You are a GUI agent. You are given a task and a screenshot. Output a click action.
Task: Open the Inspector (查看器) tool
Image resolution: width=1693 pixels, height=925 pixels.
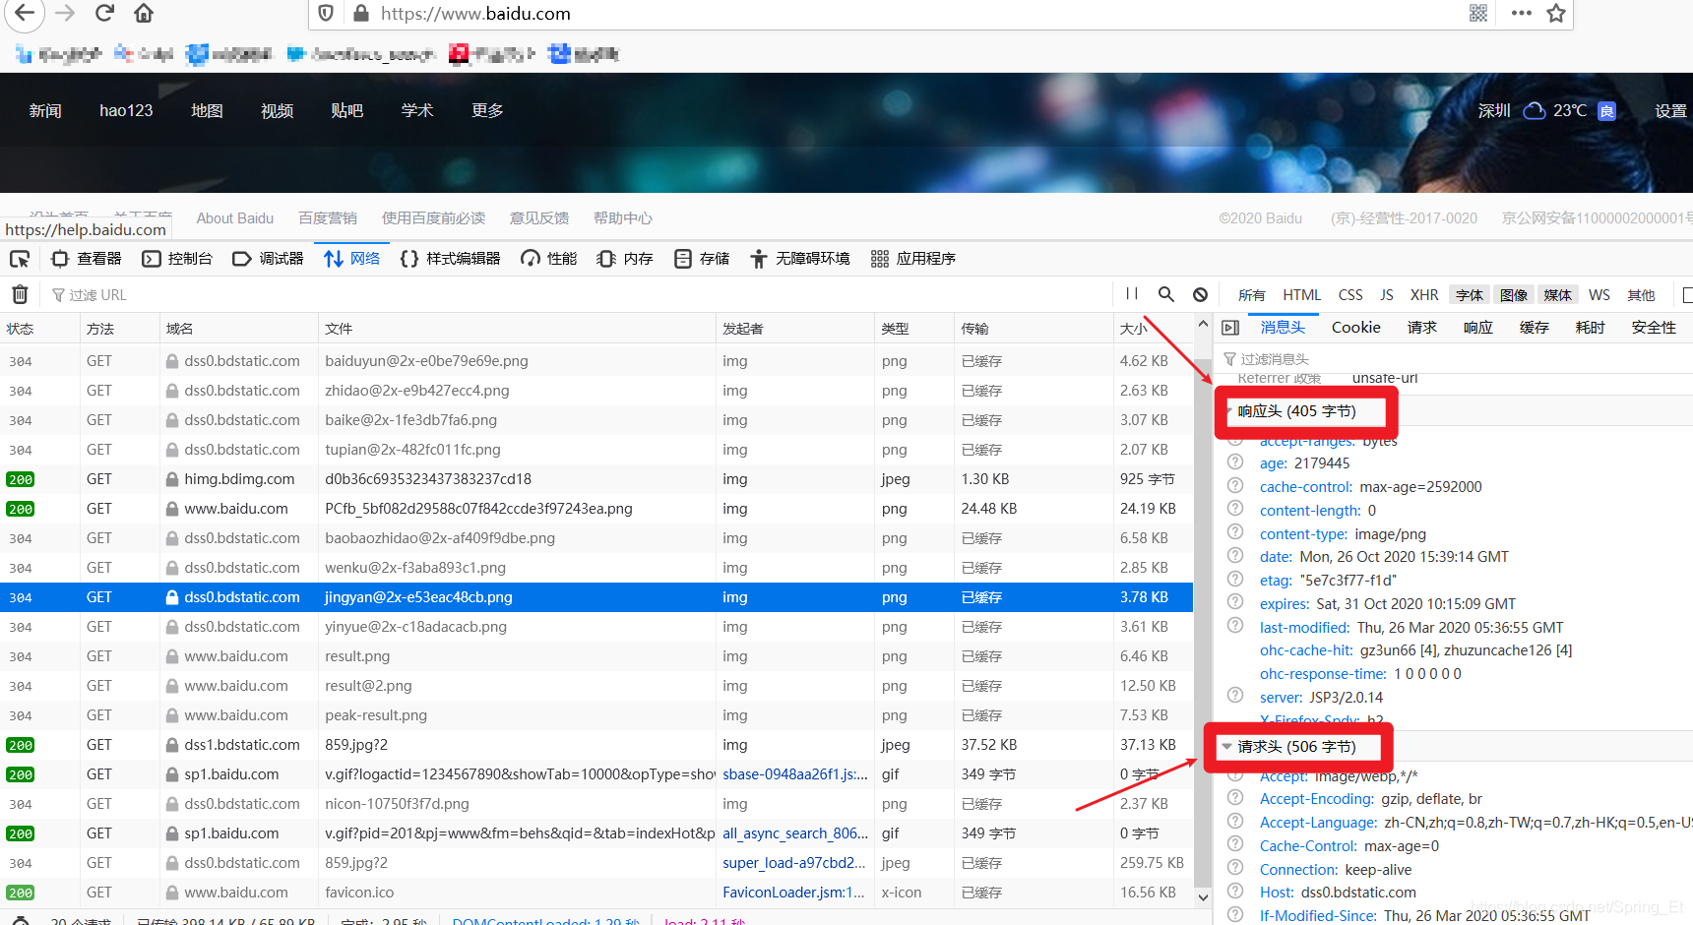(87, 259)
